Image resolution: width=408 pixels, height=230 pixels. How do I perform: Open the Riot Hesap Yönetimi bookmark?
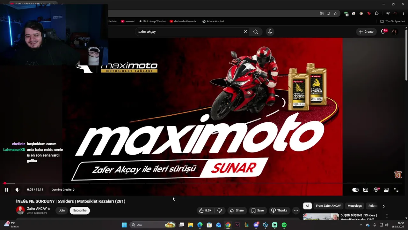point(153,21)
